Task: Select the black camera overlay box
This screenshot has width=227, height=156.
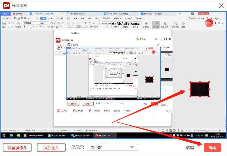Action: (x=200, y=89)
